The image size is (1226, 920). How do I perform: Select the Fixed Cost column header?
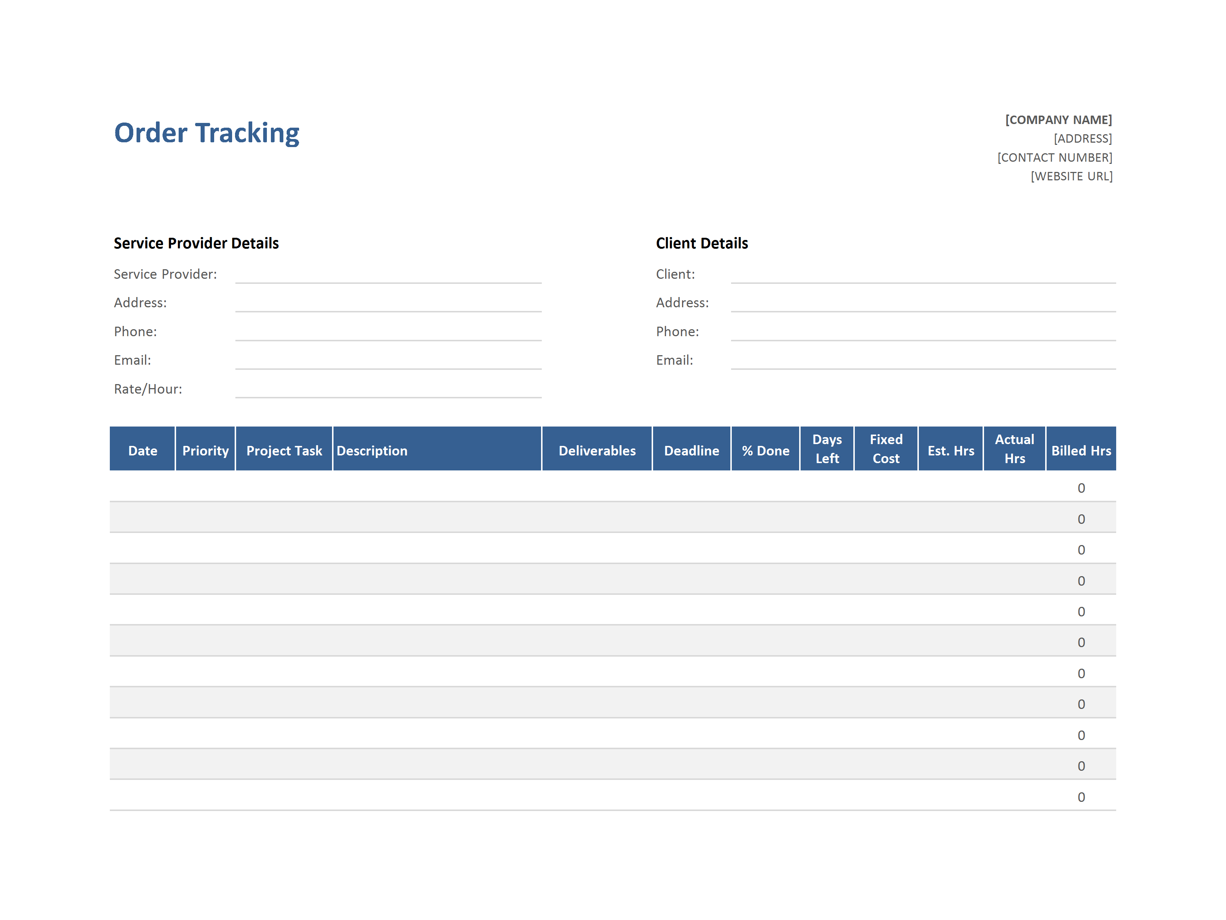pos(886,448)
